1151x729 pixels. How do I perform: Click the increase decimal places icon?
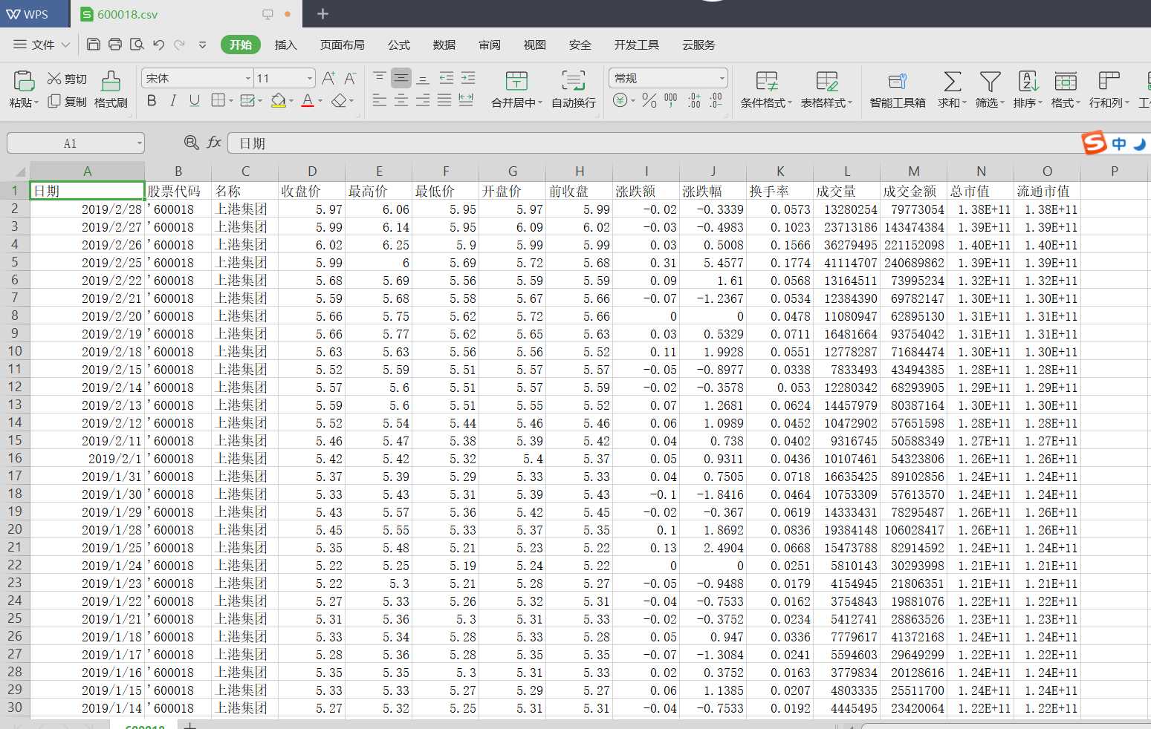point(694,100)
